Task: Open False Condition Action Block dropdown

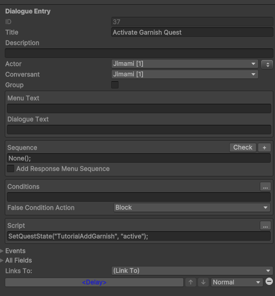Action: pyautogui.click(x=192, y=208)
